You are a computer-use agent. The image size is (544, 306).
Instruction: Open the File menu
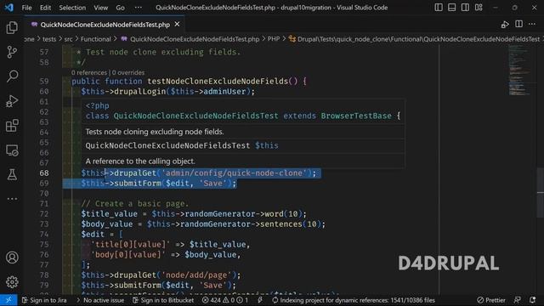[26, 8]
